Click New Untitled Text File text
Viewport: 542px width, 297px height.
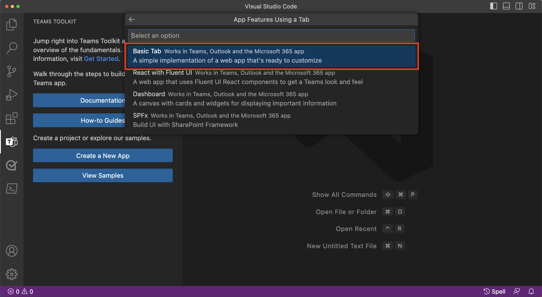(342, 246)
